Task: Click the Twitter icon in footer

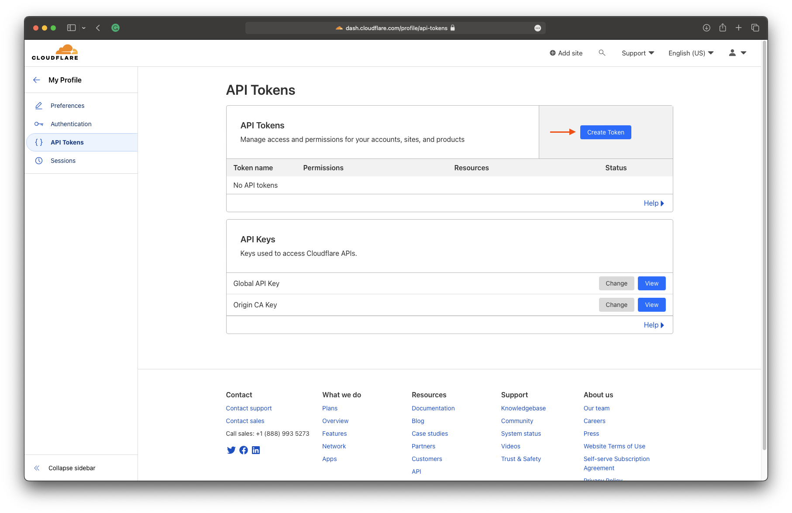Action: pos(231,450)
